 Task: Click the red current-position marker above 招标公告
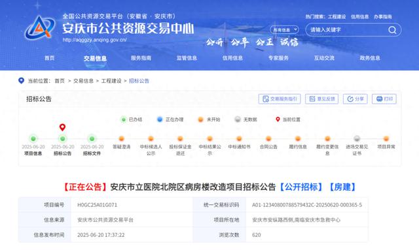tap(63, 127)
